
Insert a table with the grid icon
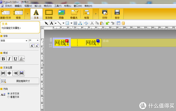[x=75, y=23]
